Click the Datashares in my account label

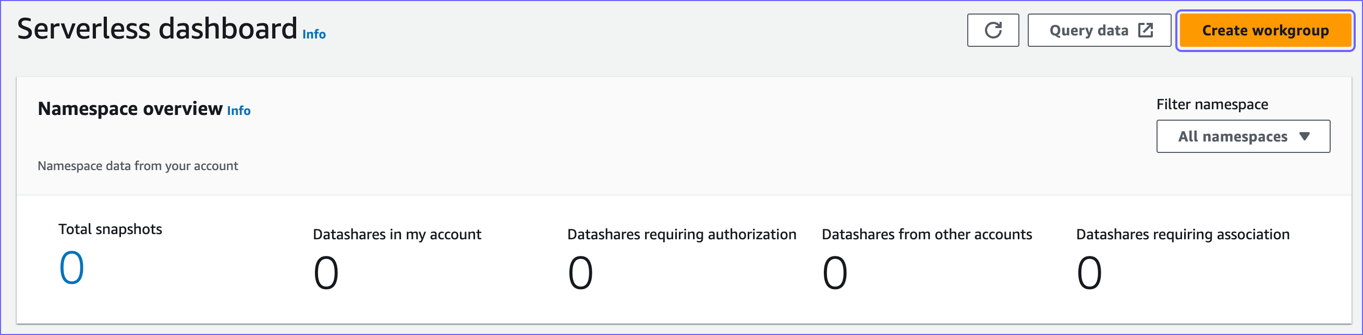(397, 234)
